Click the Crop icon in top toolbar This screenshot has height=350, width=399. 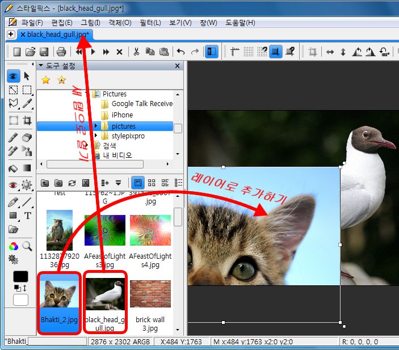pos(313,52)
